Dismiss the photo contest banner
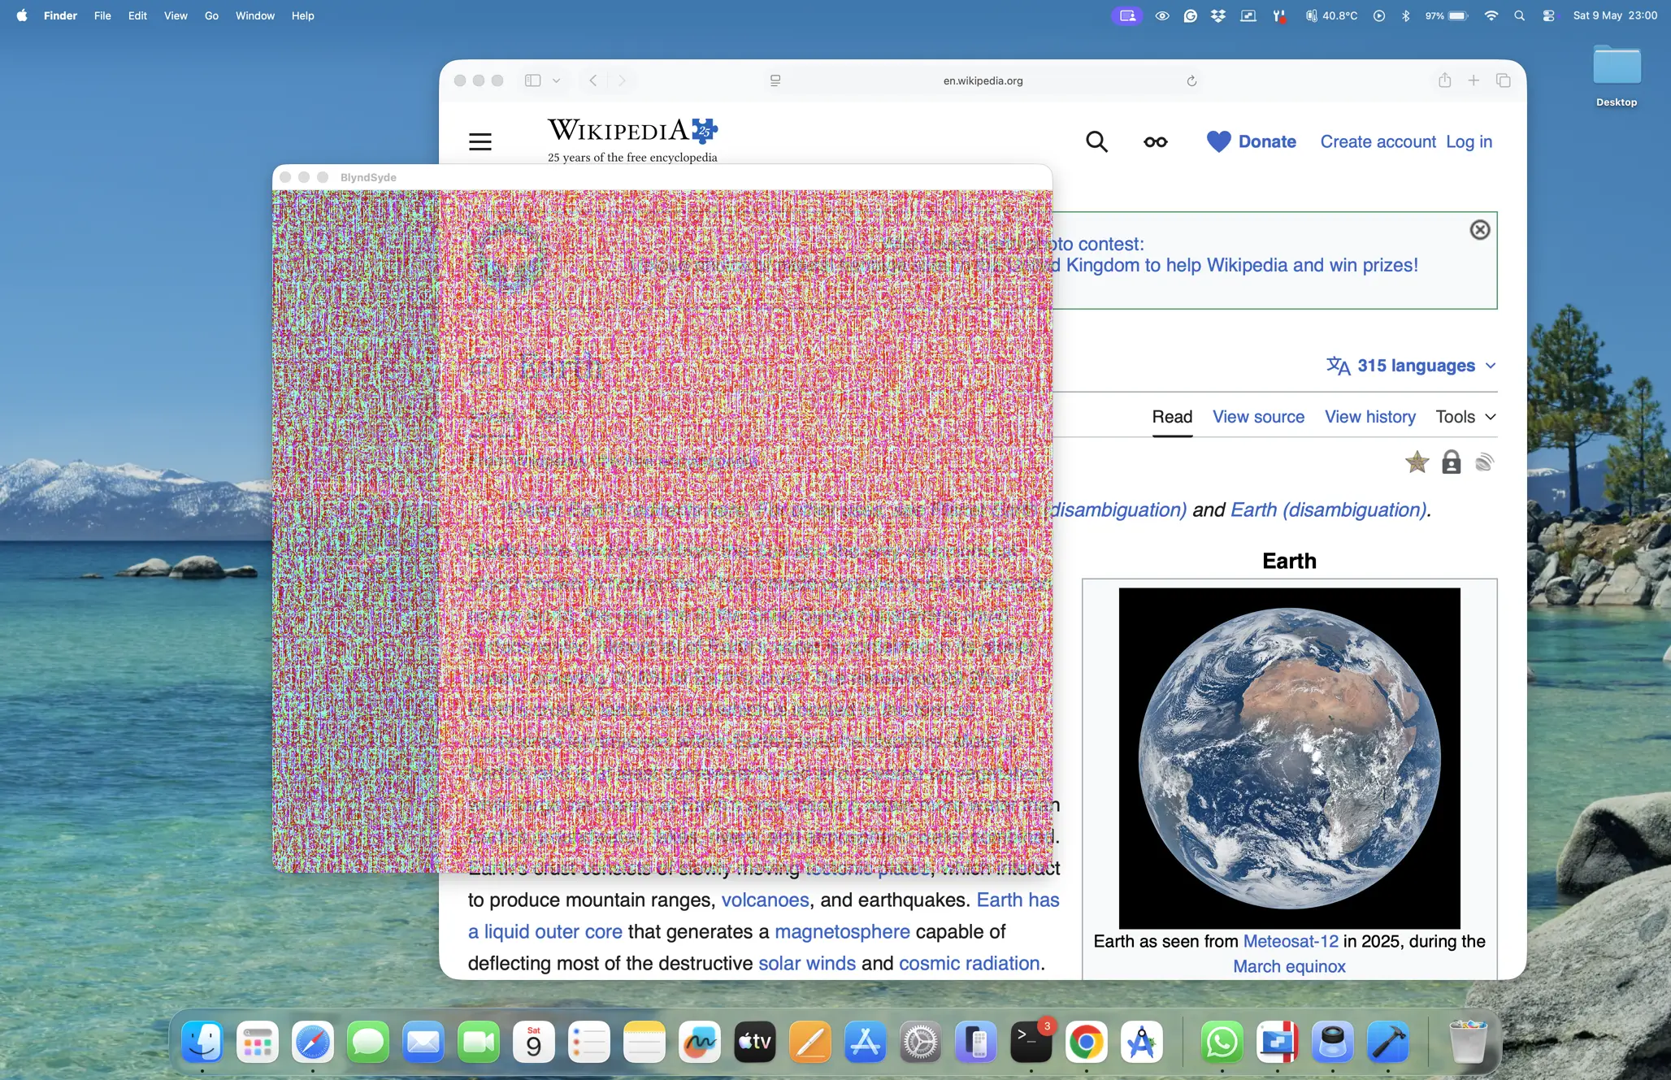 (x=1480, y=230)
